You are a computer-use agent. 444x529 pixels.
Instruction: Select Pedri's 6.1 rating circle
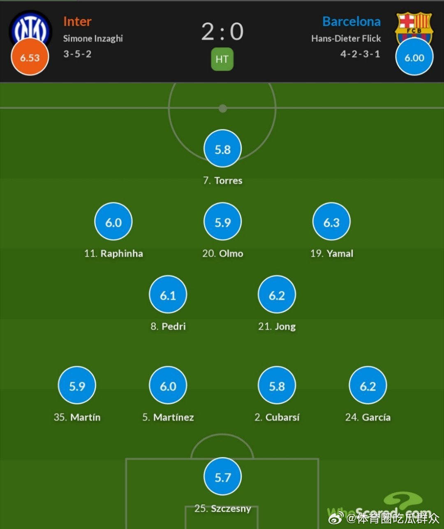point(168,295)
